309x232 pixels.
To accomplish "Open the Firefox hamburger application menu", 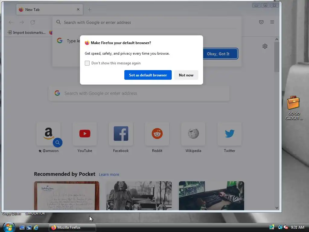I will coord(272,22).
